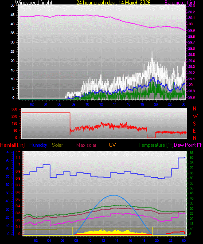Click the "Barometer (.in)" label

180,3
